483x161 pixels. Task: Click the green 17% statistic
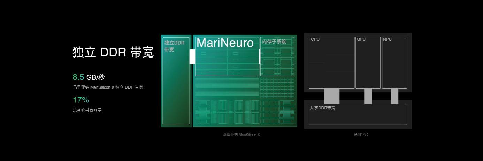click(x=81, y=100)
